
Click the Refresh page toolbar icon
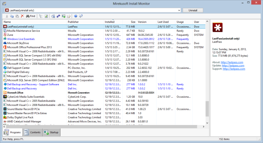46,16
